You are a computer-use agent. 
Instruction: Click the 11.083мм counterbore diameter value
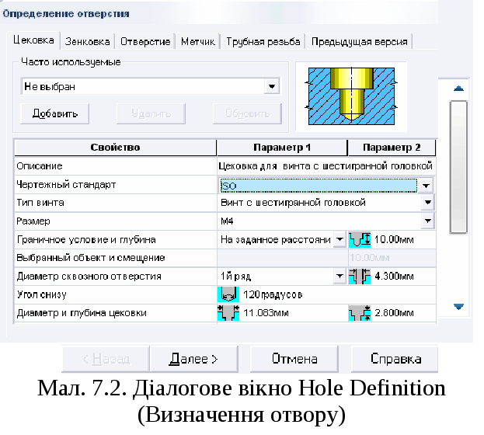[x=266, y=313]
